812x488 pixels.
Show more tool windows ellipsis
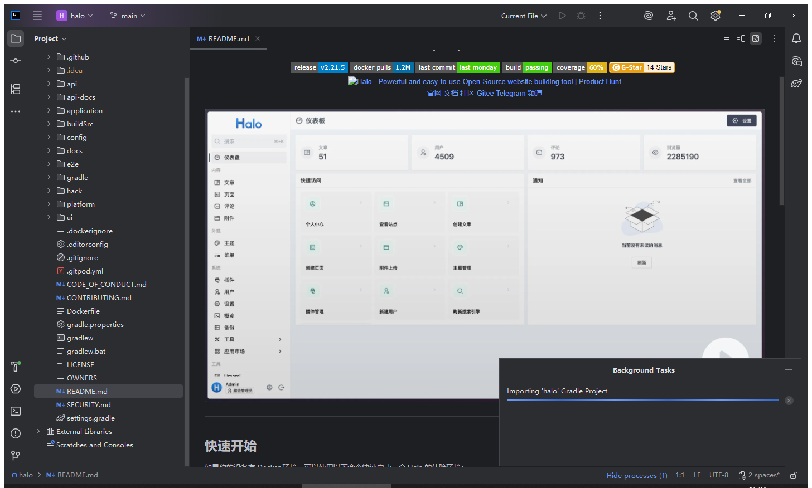click(x=16, y=111)
